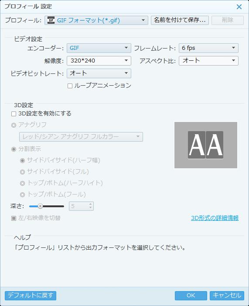Expand the アスペクト比 dropdown
The height and width of the screenshot is (306, 249).
pyautogui.click(x=208, y=61)
